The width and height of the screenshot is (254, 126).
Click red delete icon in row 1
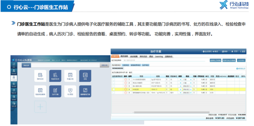pyautogui.click(x=126, y=79)
